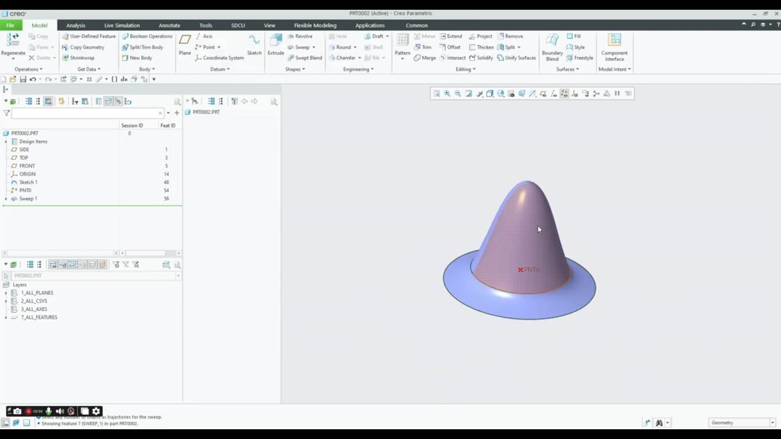Select the 7_ALL_FEATURES layer

39,317
